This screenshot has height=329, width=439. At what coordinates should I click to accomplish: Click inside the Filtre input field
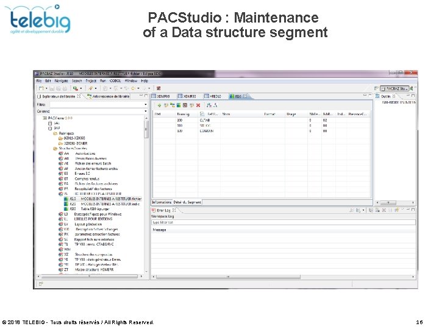coord(97,105)
